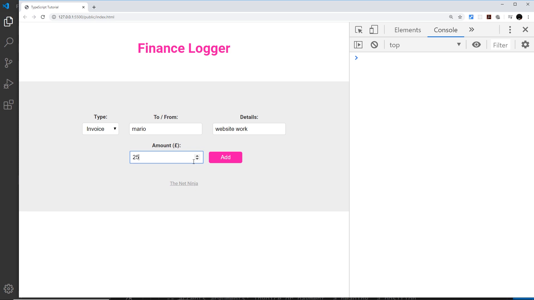Open a new browser tab
Screen dimensions: 534x300
tap(94, 7)
